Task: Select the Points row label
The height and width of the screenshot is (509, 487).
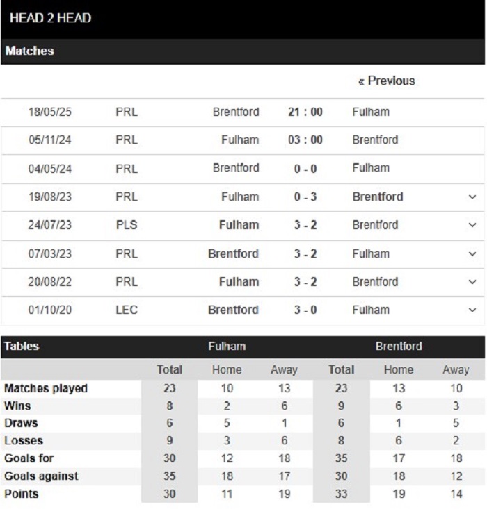Action: coord(22,494)
